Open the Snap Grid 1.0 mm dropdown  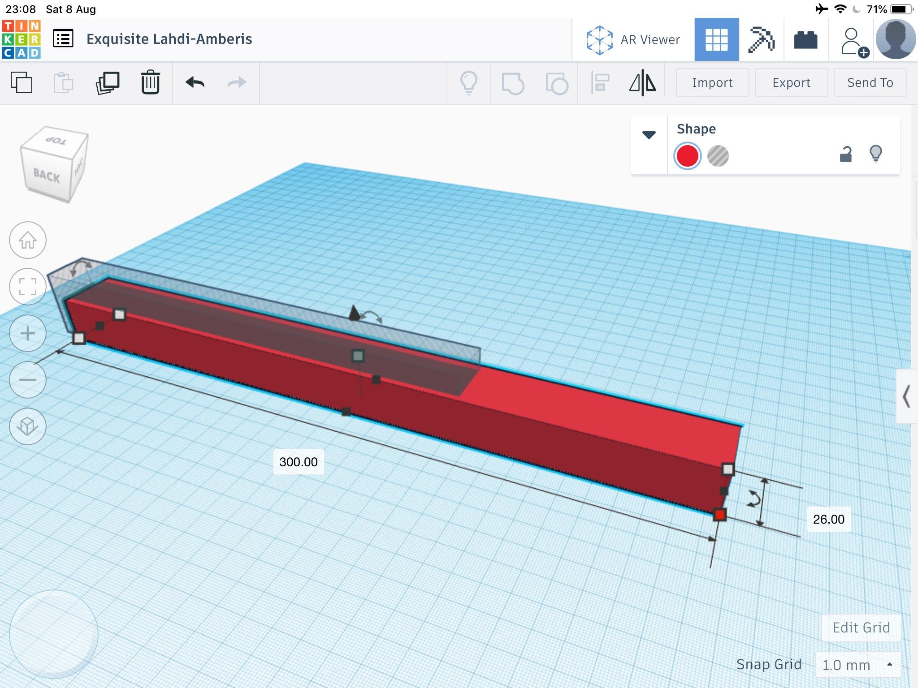[x=858, y=665]
